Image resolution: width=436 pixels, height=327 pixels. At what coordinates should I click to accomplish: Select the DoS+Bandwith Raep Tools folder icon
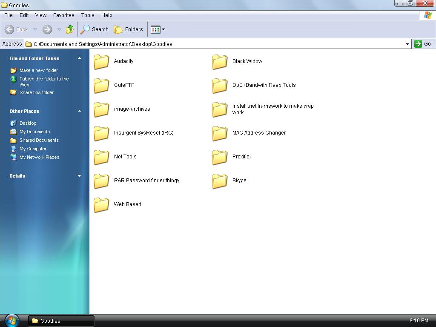coord(220,85)
